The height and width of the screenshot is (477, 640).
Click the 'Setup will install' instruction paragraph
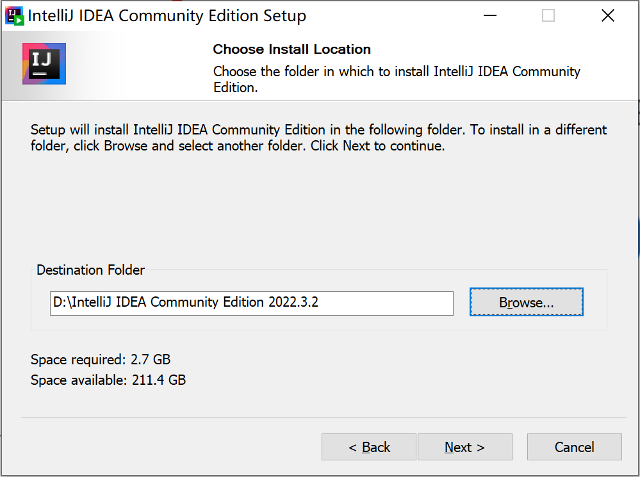click(x=319, y=138)
